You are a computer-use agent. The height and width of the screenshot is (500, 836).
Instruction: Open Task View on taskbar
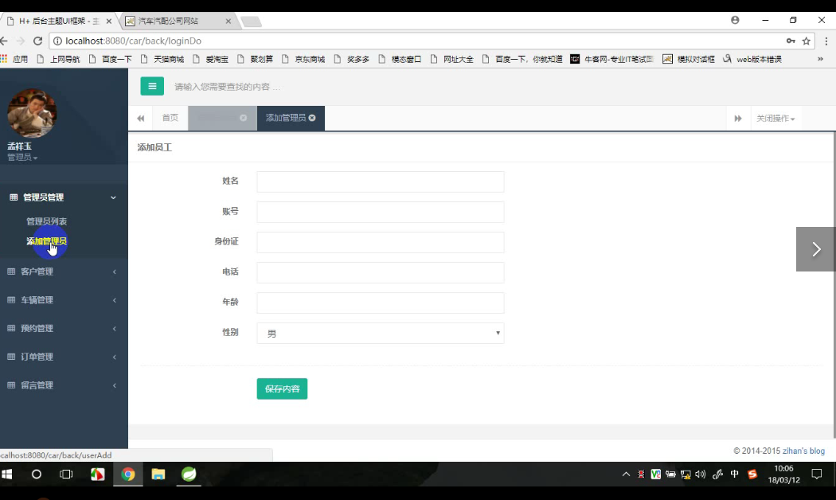pyautogui.click(x=66, y=474)
